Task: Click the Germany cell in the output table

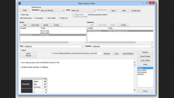Action: click(x=38, y=87)
